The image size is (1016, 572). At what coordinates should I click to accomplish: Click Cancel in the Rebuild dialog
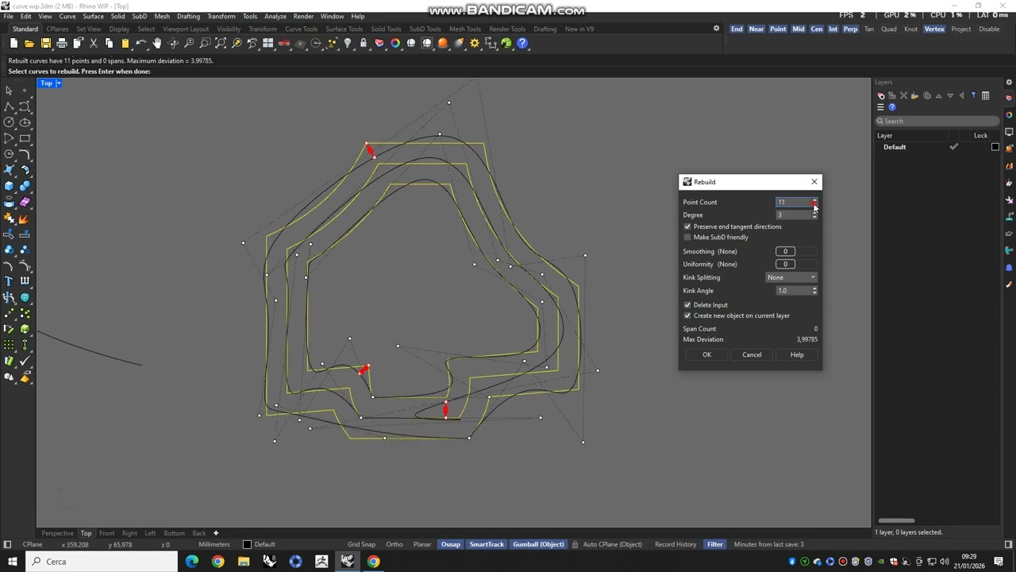point(751,355)
